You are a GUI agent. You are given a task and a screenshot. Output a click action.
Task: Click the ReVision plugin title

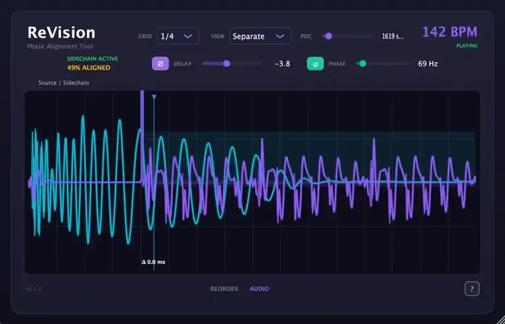click(x=61, y=32)
